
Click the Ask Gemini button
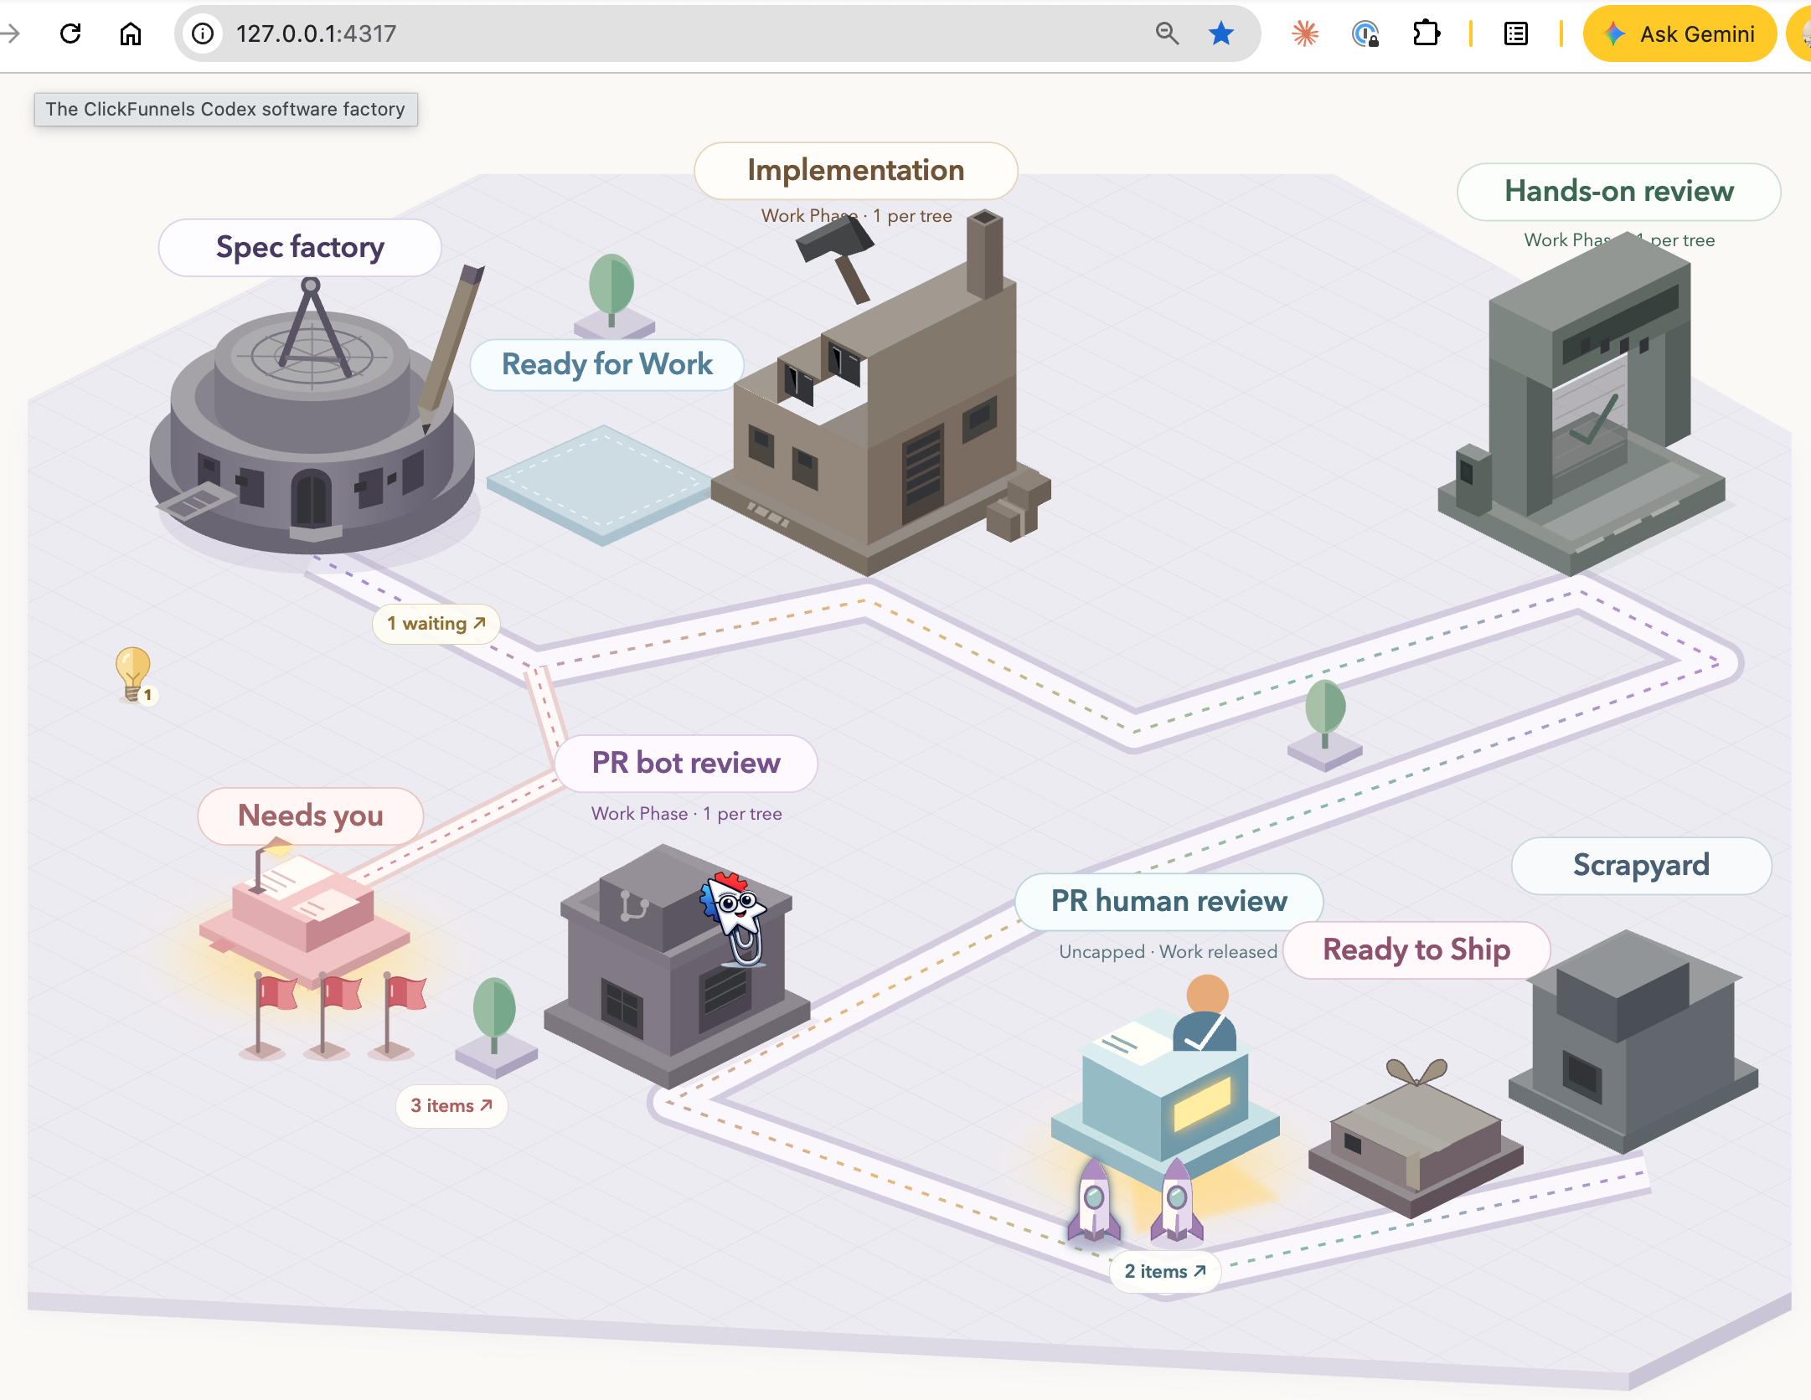pos(1679,33)
